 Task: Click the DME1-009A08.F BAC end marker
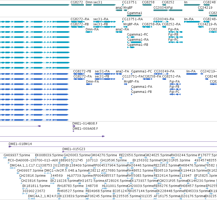(73, 131)
